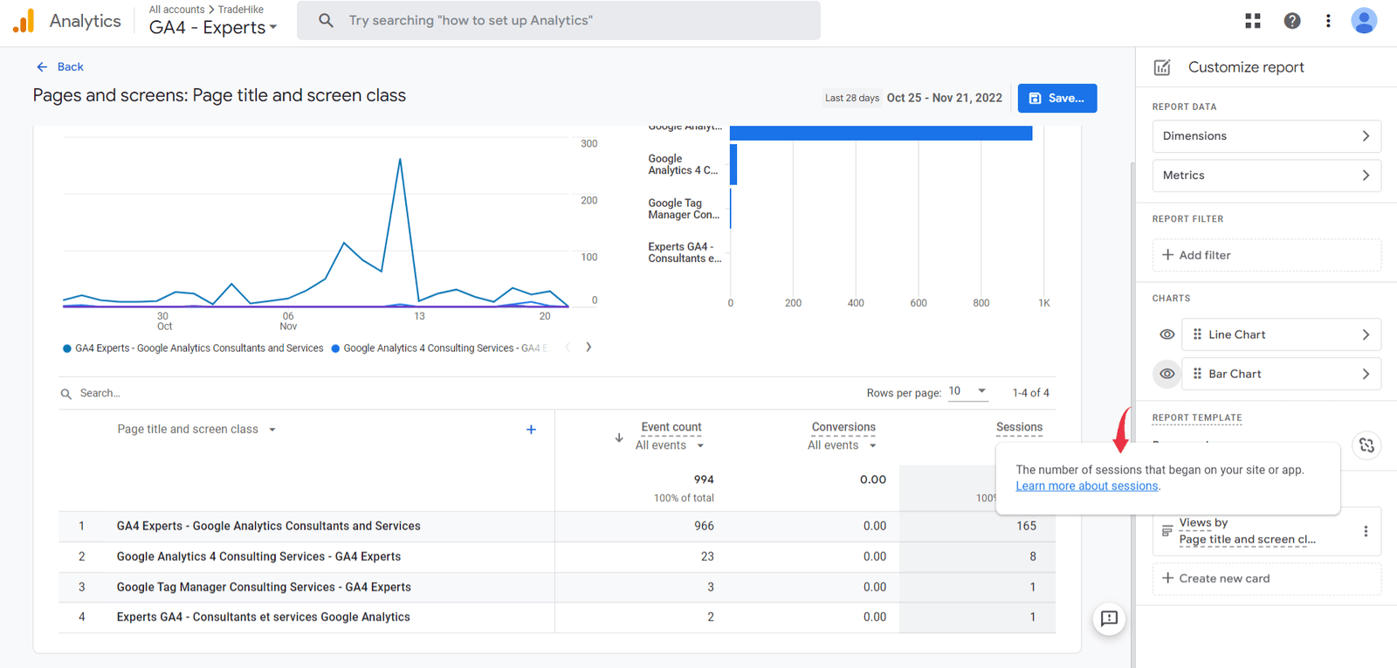
Task: Open the feedback icon at bottom right
Action: click(x=1109, y=619)
